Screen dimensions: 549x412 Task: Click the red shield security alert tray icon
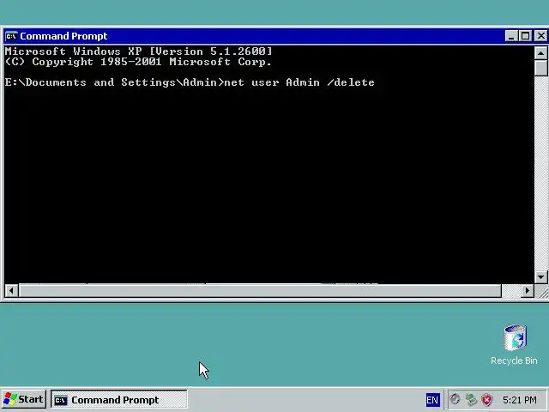click(x=486, y=399)
